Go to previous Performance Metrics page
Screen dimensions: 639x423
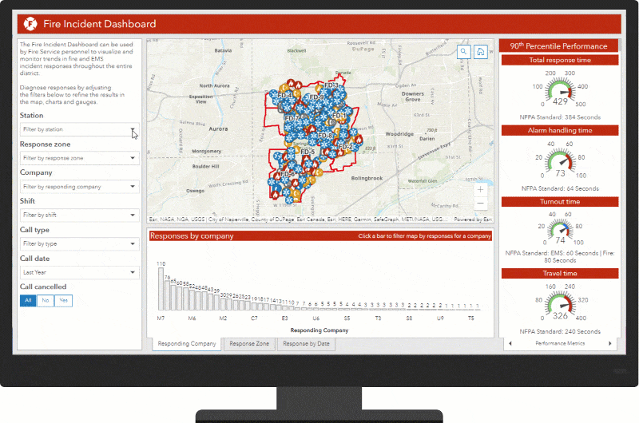click(x=510, y=343)
